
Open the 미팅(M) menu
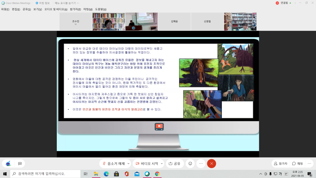[88, 9]
